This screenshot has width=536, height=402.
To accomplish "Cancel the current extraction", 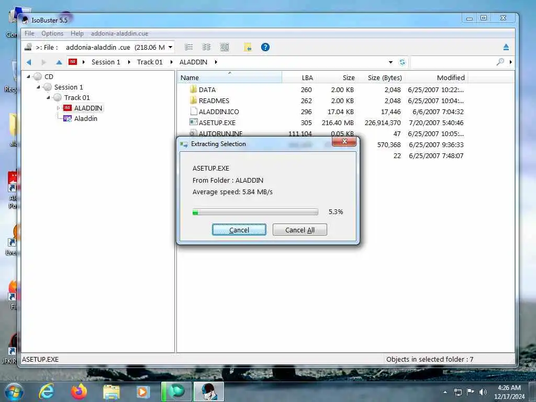I will coord(239,230).
